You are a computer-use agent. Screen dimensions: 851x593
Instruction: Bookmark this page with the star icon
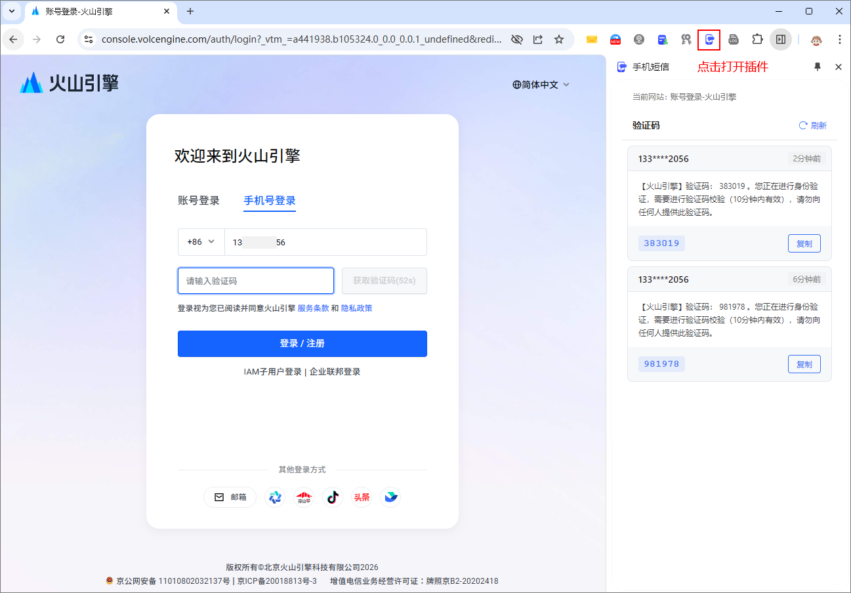pos(559,39)
